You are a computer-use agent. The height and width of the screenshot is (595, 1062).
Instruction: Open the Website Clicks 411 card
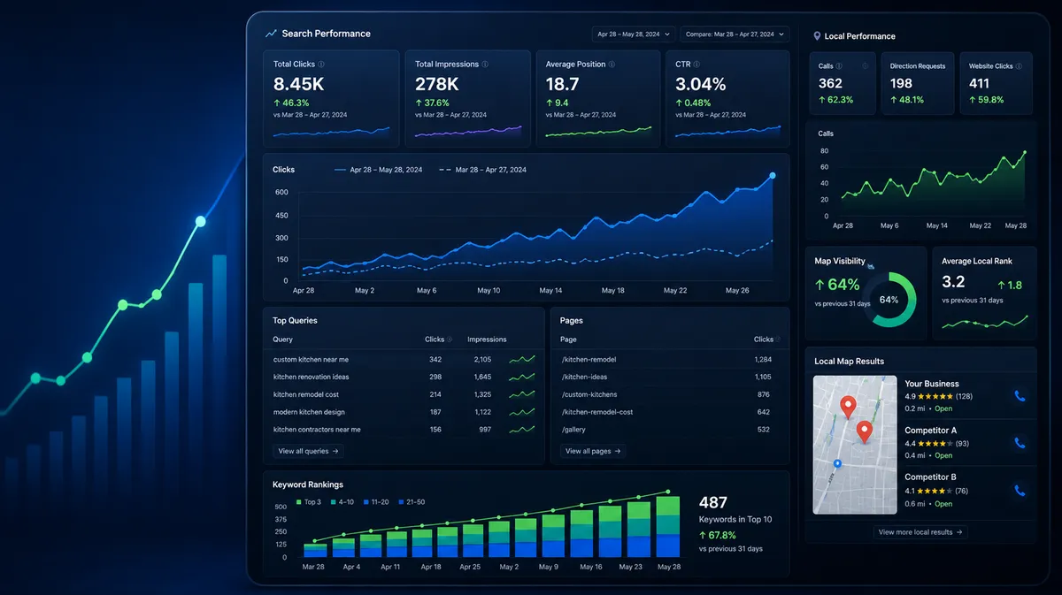(x=997, y=83)
